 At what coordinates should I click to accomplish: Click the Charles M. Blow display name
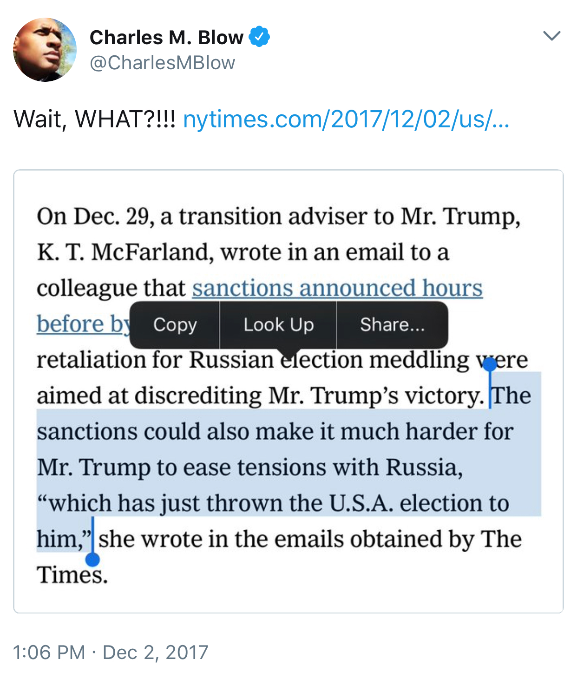tap(166, 37)
